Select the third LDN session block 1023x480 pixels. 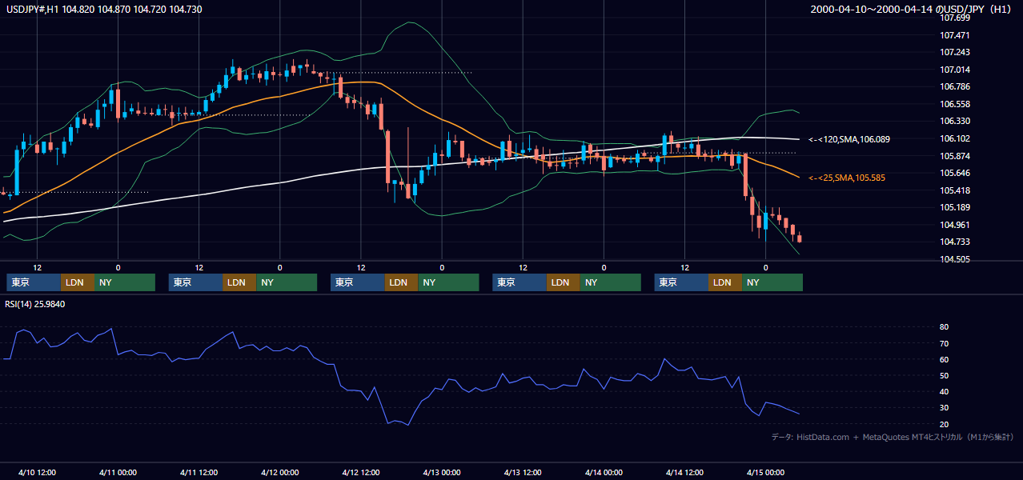pos(400,282)
